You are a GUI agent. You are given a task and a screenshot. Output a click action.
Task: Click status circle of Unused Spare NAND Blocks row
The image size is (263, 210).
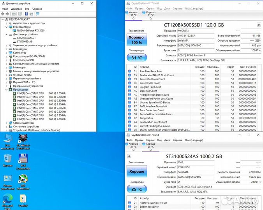tap(129, 103)
